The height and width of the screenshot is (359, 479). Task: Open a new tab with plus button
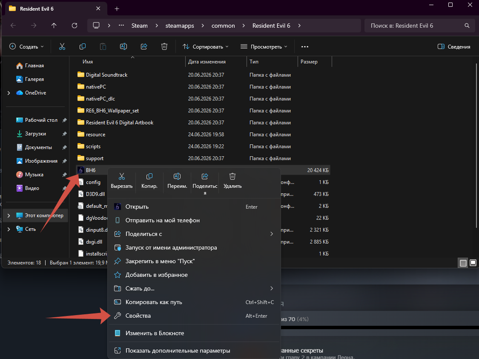tap(117, 9)
